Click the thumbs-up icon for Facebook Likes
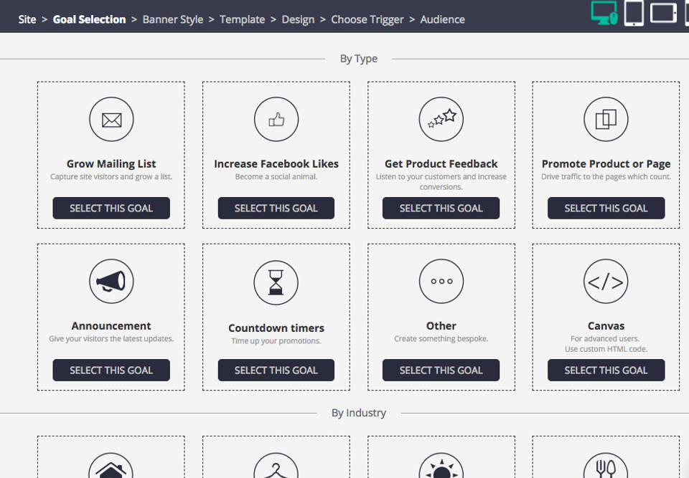 pyautogui.click(x=276, y=120)
